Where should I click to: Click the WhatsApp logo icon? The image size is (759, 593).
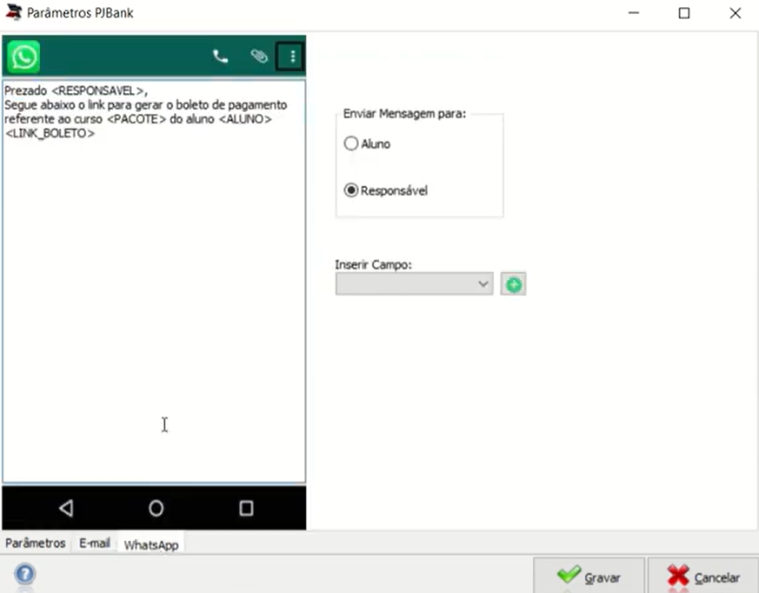(23, 57)
